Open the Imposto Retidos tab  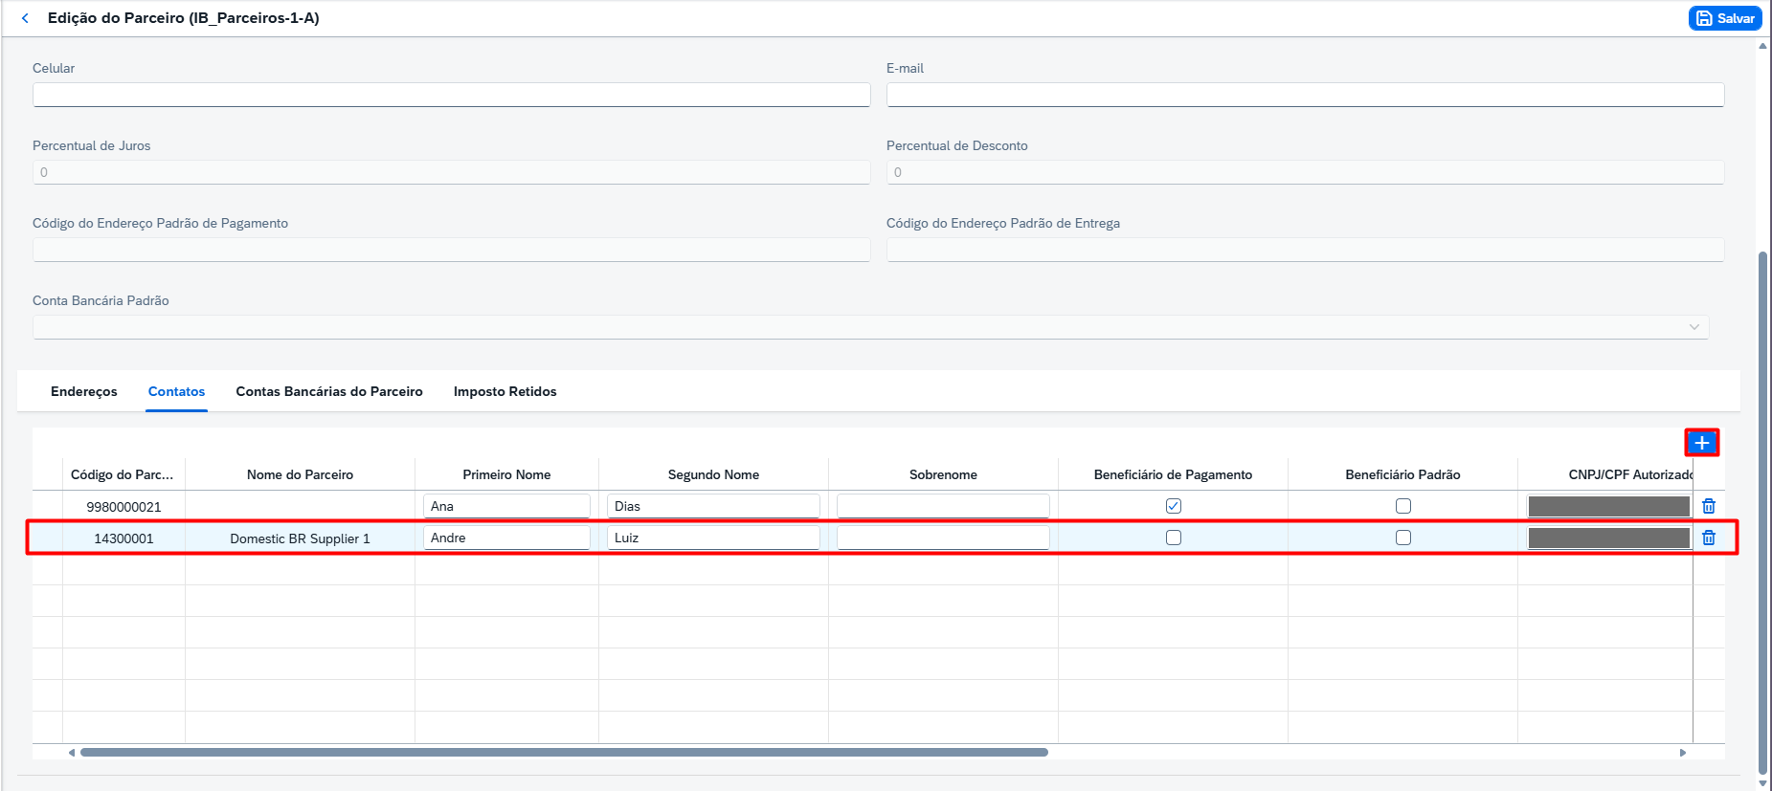(505, 391)
